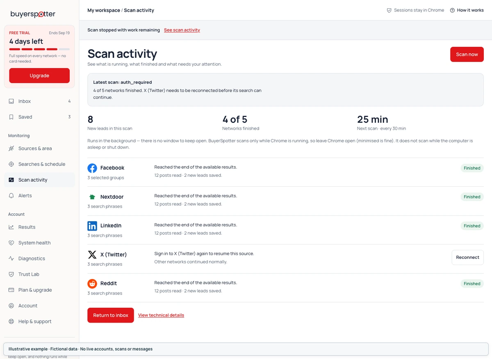Follow the See scan activity link

coord(182,30)
